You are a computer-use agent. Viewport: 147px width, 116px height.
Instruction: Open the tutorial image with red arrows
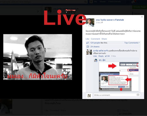(118, 76)
